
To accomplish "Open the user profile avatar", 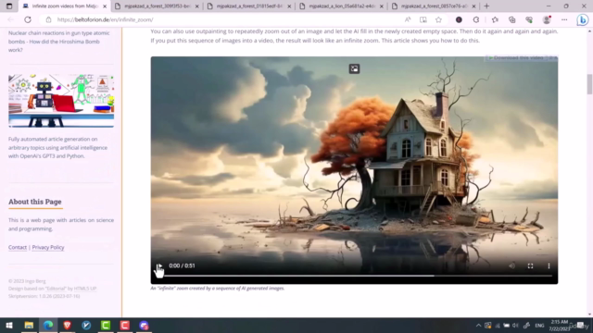I will point(547,19).
